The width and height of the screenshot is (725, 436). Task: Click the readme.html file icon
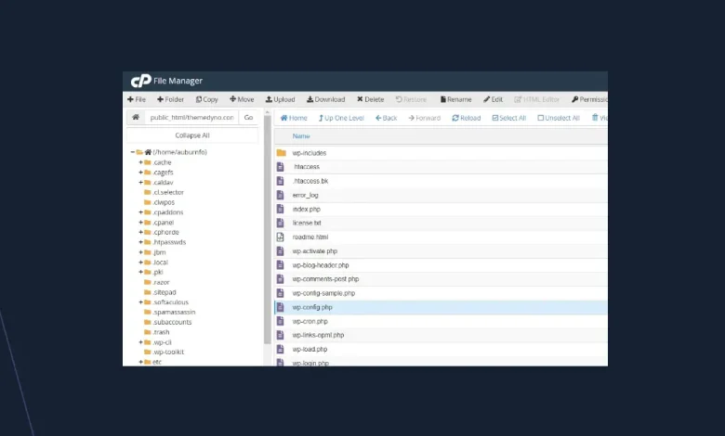coord(280,237)
